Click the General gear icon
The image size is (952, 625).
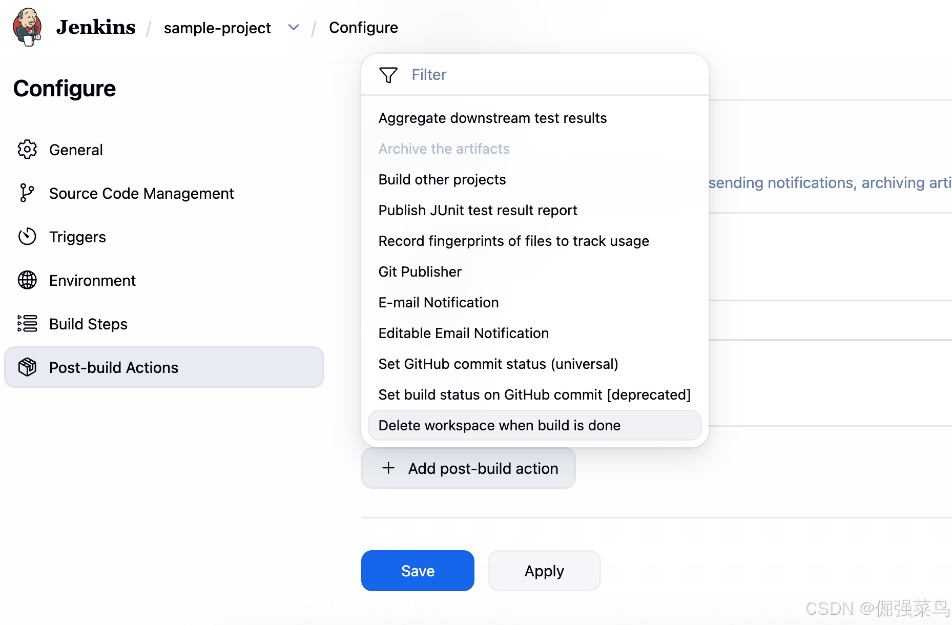pyautogui.click(x=27, y=150)
